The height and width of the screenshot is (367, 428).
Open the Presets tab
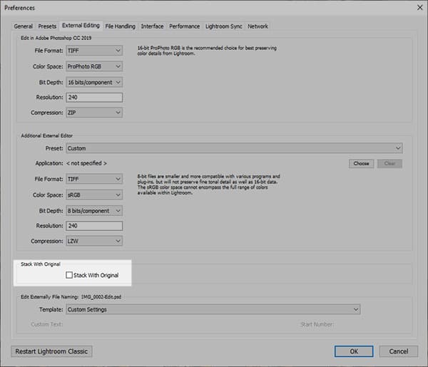pyautogui.click(x=47, y=26)
